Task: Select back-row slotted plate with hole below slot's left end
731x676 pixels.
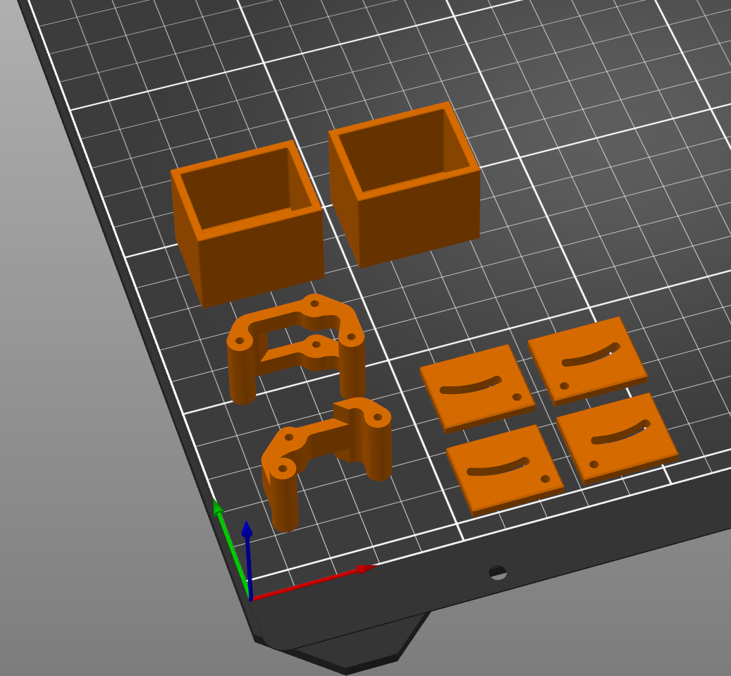Action: point(587,361)
